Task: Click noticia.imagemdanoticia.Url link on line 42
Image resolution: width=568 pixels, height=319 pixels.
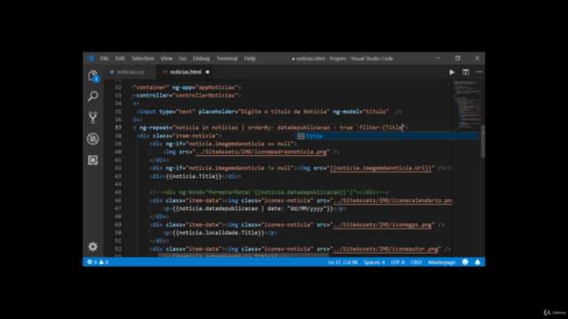Action: (381, 168)
